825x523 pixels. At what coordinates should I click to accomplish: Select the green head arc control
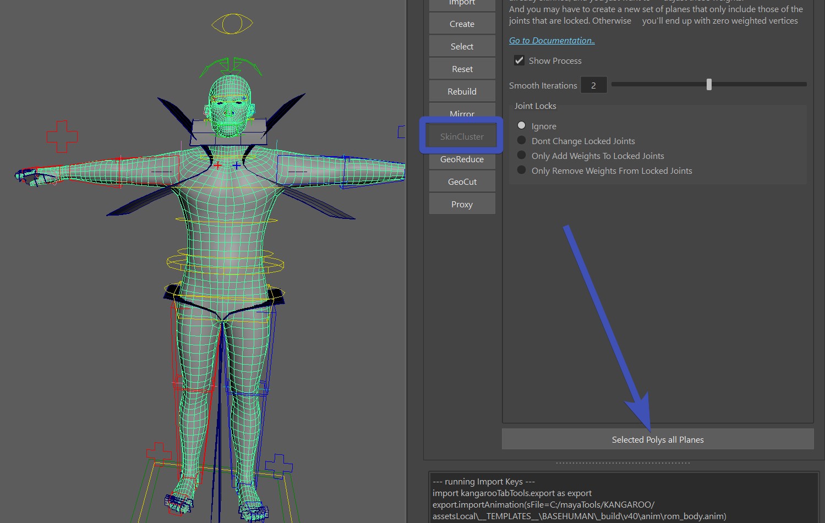(x=231, y=65)
